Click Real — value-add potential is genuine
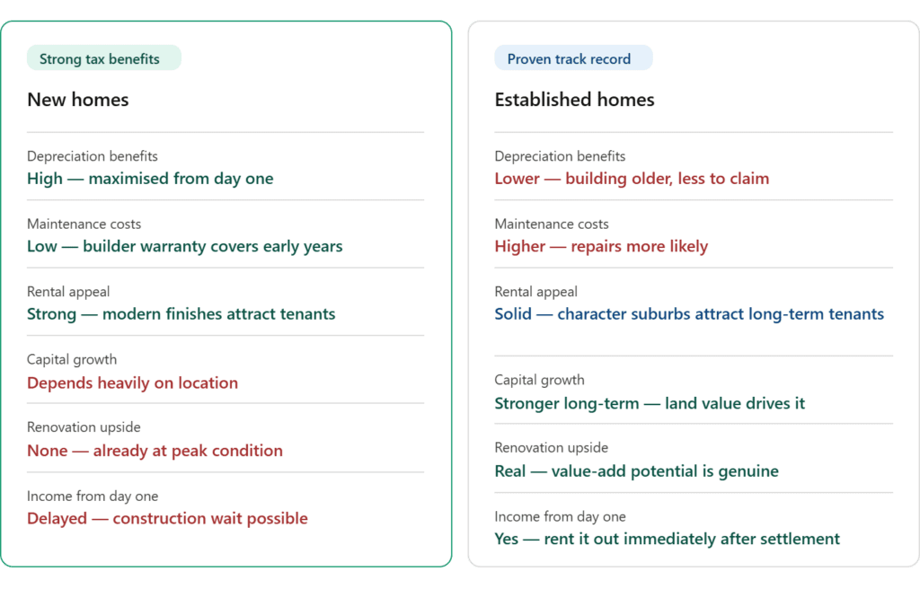920x598 pixels. click(x=636, y=471)
